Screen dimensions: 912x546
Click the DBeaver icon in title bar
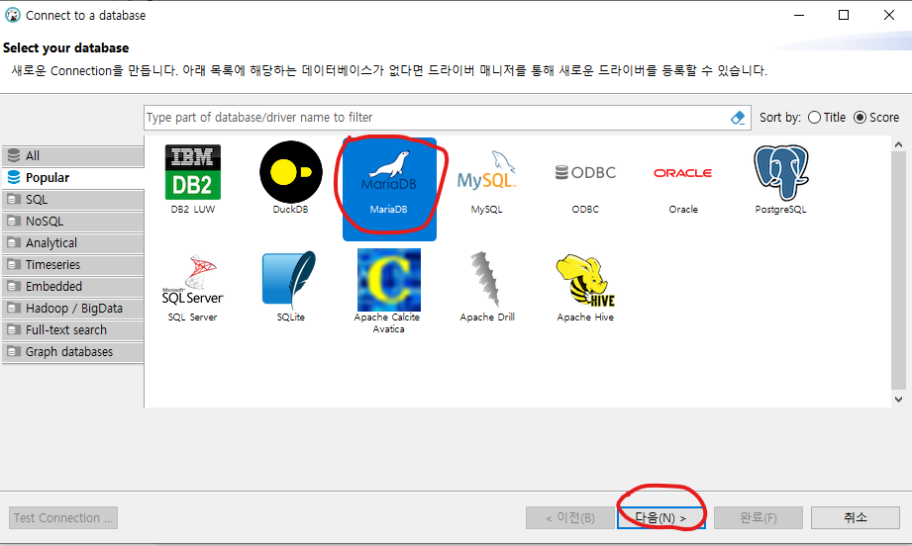(12, 15)
